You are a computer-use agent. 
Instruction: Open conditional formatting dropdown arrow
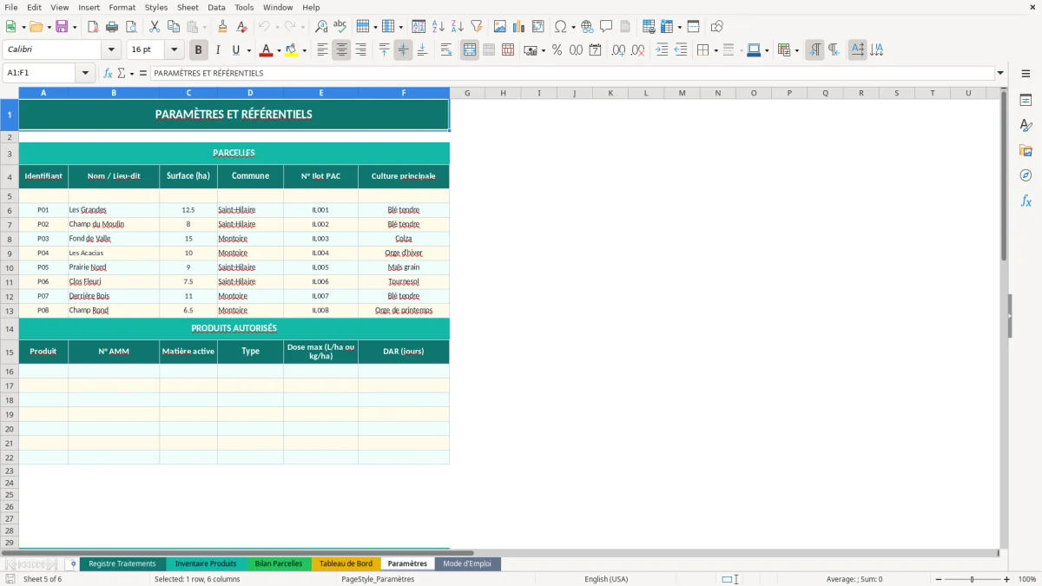click(x=796, y=50)
